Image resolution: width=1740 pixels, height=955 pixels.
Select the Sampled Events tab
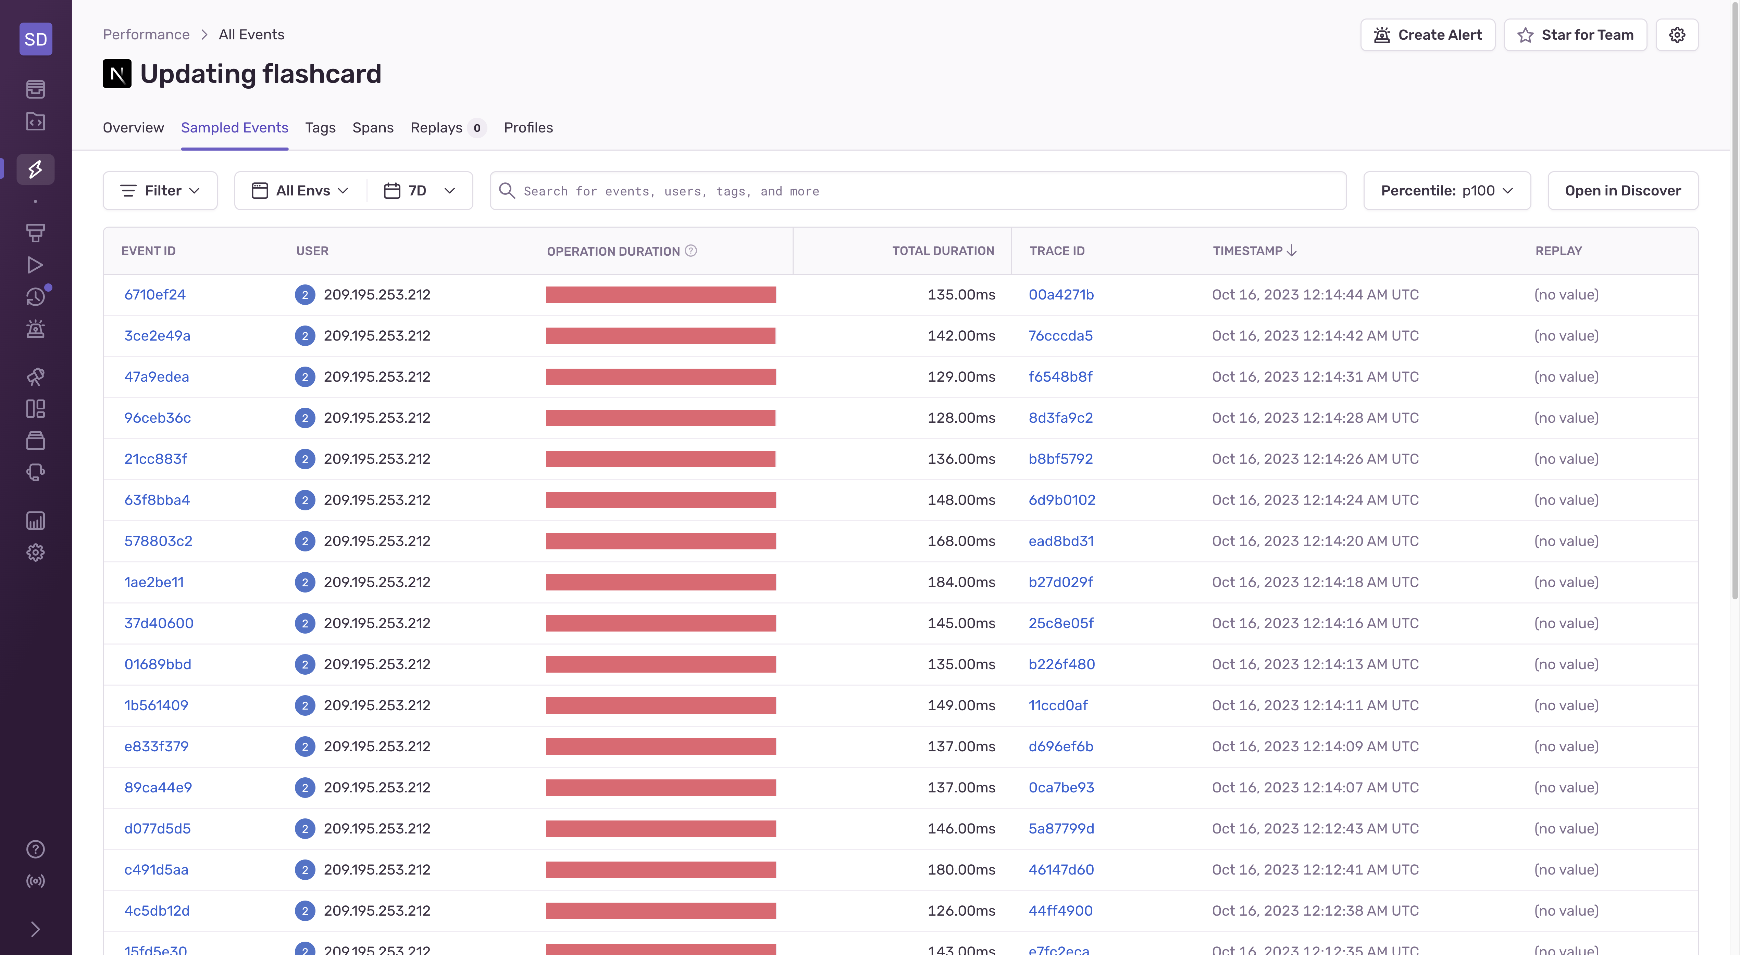(234, 128)
